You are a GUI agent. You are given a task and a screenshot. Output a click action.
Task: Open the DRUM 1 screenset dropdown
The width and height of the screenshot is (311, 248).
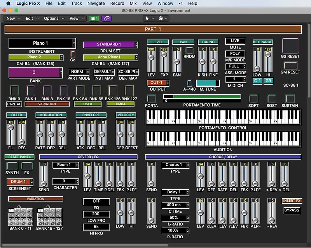[x=20, y=182]
